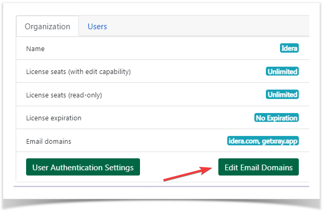327x214 pixels.
Task: Click empty tab bar area beside Users
Action: tap(208, 26)
